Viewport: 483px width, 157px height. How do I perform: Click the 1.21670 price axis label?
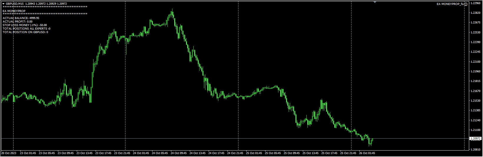[x=476, y=91]
